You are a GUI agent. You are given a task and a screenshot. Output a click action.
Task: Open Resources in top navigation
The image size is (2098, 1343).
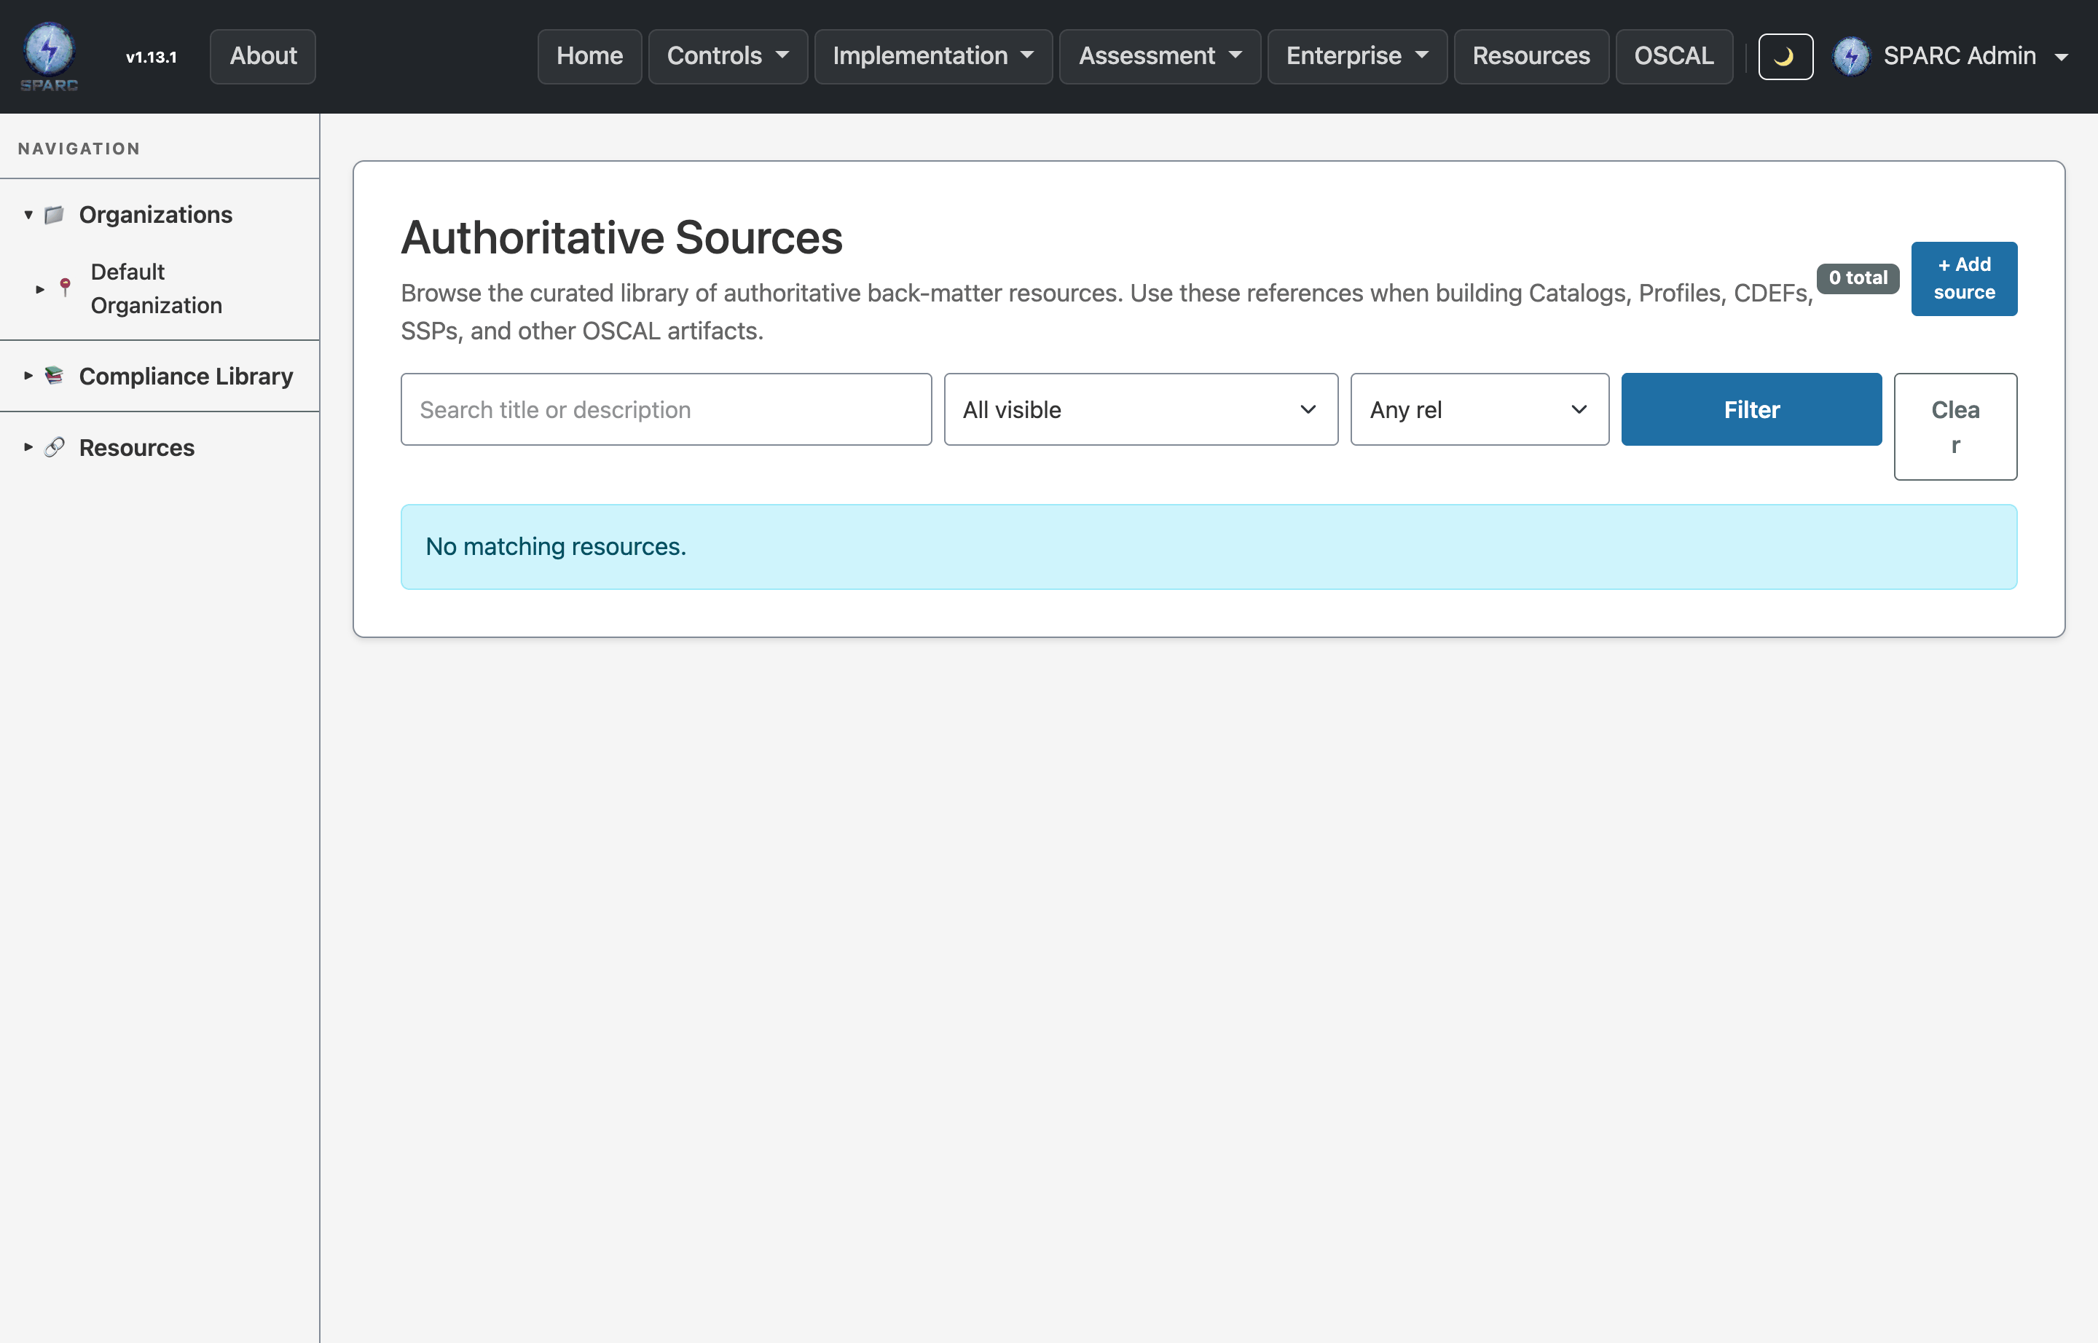[x=1531, y=57]
